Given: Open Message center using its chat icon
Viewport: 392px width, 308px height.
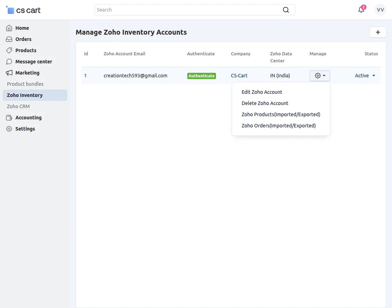Looking at the screenshot, I should coord(9,62).
